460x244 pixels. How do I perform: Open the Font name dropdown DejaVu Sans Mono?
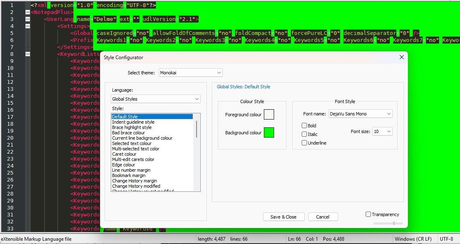[x=360, y=114]
